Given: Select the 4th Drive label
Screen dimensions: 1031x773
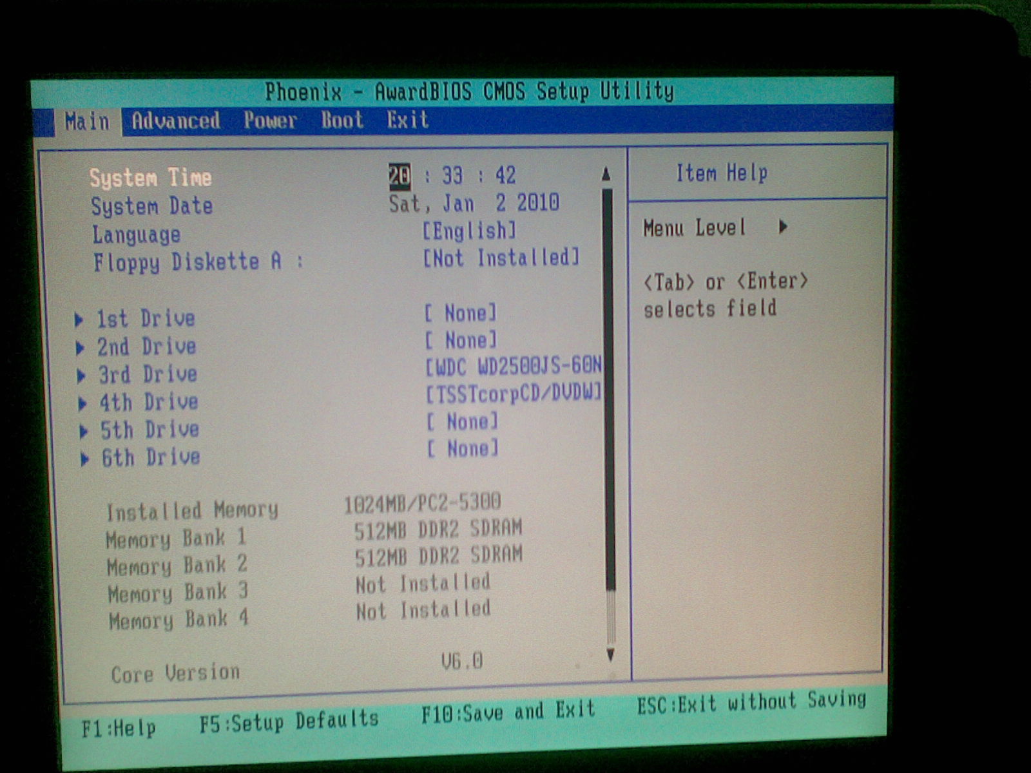Looking at the screenshot, I should point(148,402).
